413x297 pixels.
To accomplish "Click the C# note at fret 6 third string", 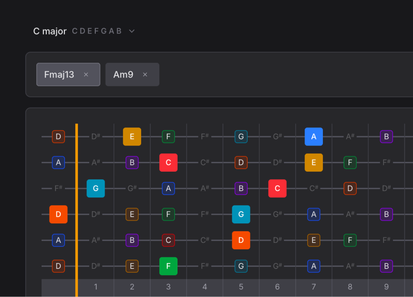I will tap(313, 188).
